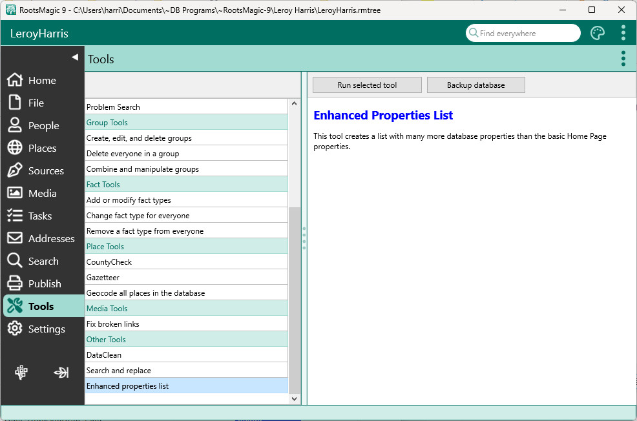The width and height of the screenshot is (637, 421).
Task: Click the Backup database button
Action: pyautogui.click(x=475, y=85)
